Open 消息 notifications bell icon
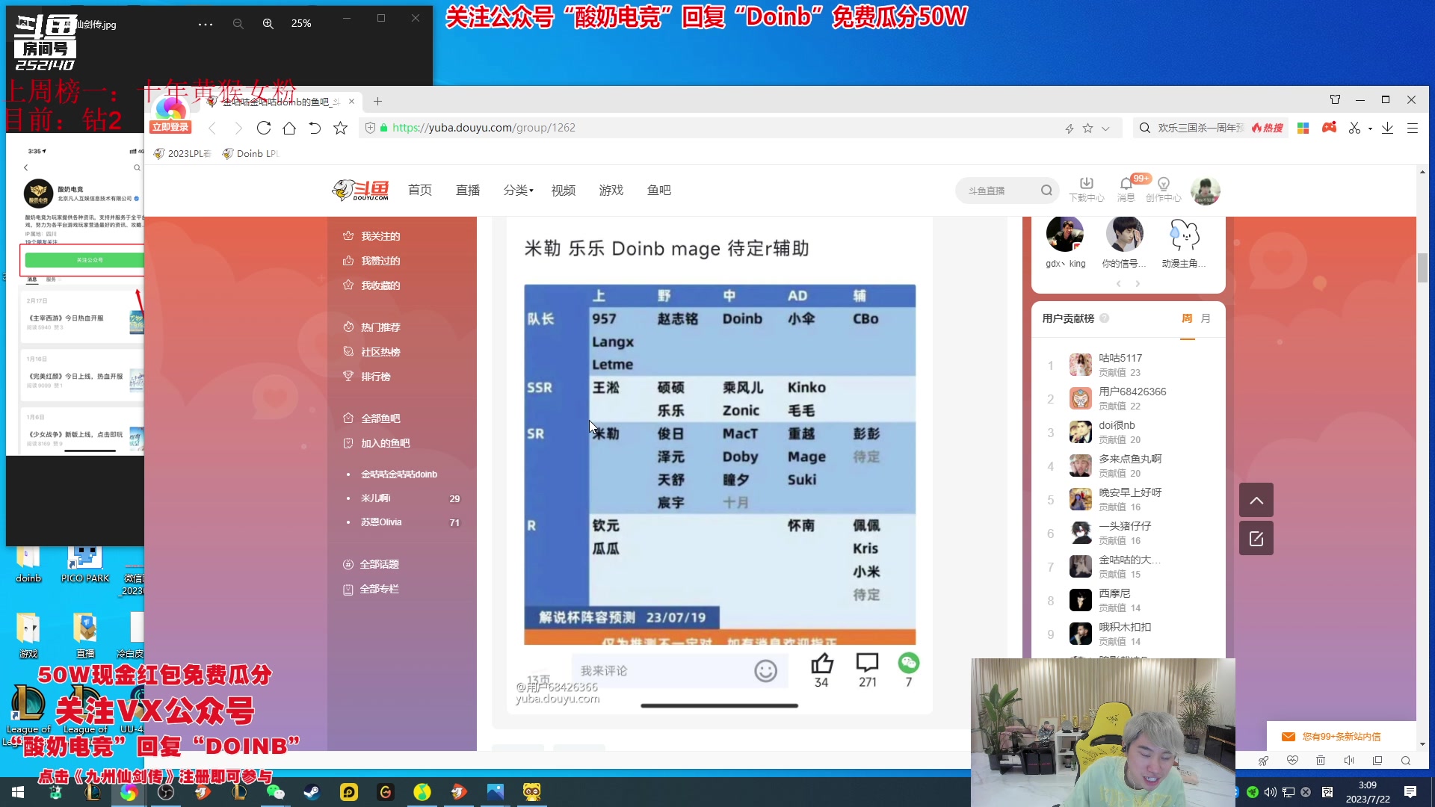1435x807 pixels. pos(1126,189)
